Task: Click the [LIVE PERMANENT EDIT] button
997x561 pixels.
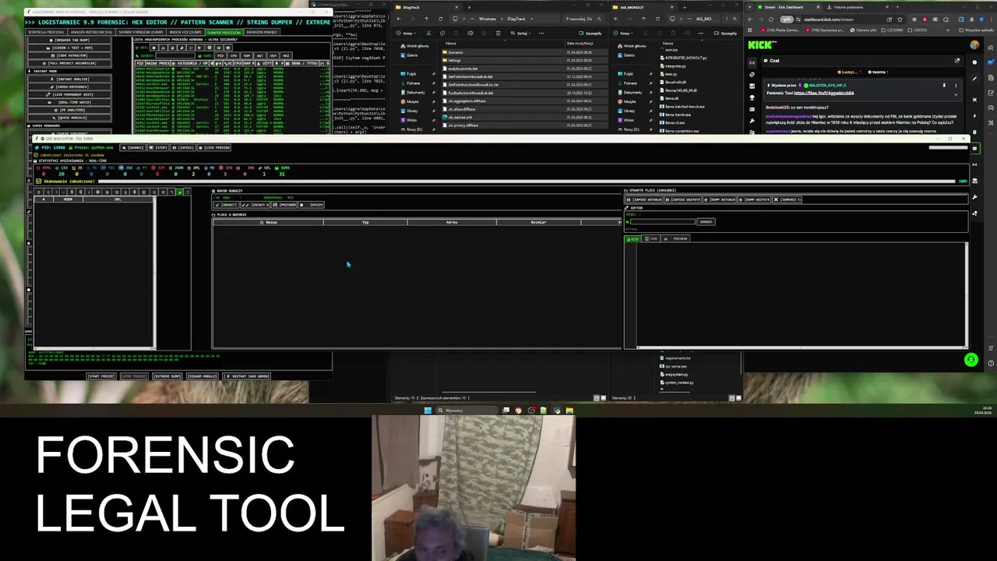Action: (69, 94)
